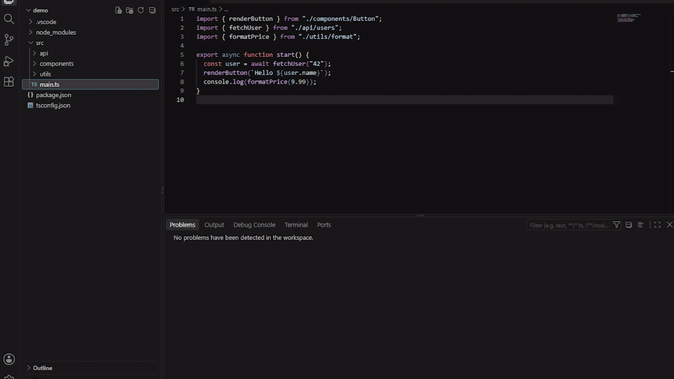The image size is (674, 379).
Task: Click the minimap code preview
Action: 628,18
